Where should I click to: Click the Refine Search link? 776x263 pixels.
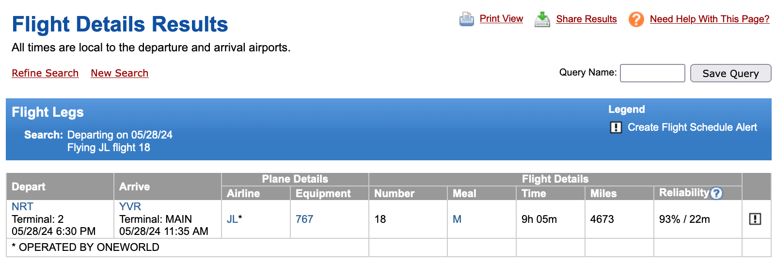click(45, 73)
